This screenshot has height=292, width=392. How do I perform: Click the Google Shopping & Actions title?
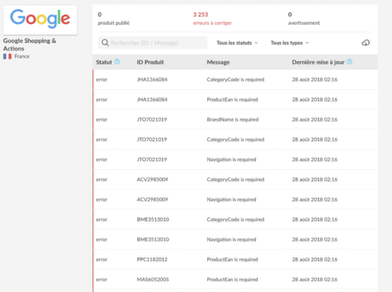pos(29,44)
